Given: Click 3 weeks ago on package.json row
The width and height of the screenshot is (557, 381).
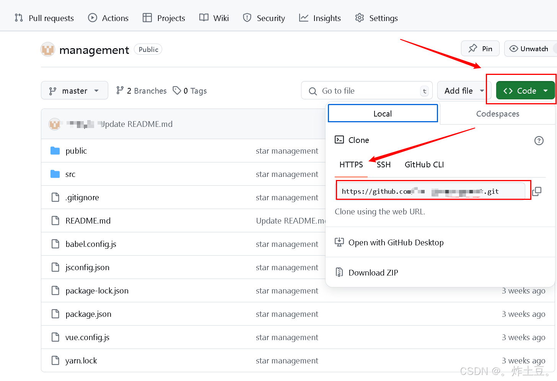Looking at the screenshot, I should tap(523, 314).
